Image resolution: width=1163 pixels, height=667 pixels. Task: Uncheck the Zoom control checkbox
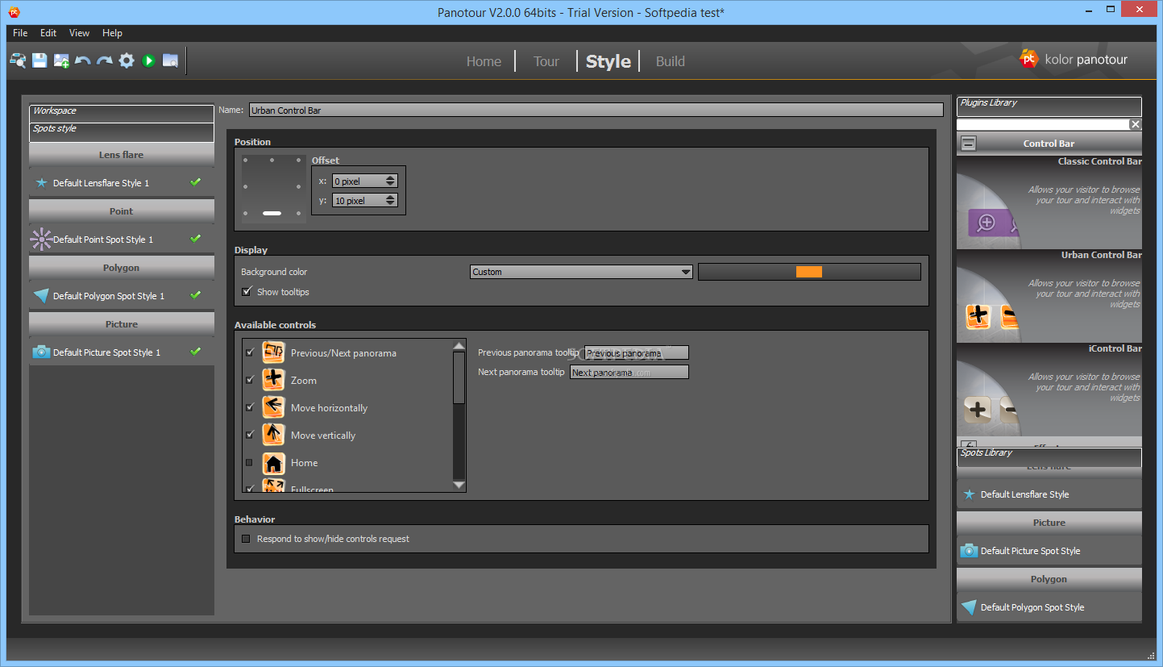pos(249,380)
